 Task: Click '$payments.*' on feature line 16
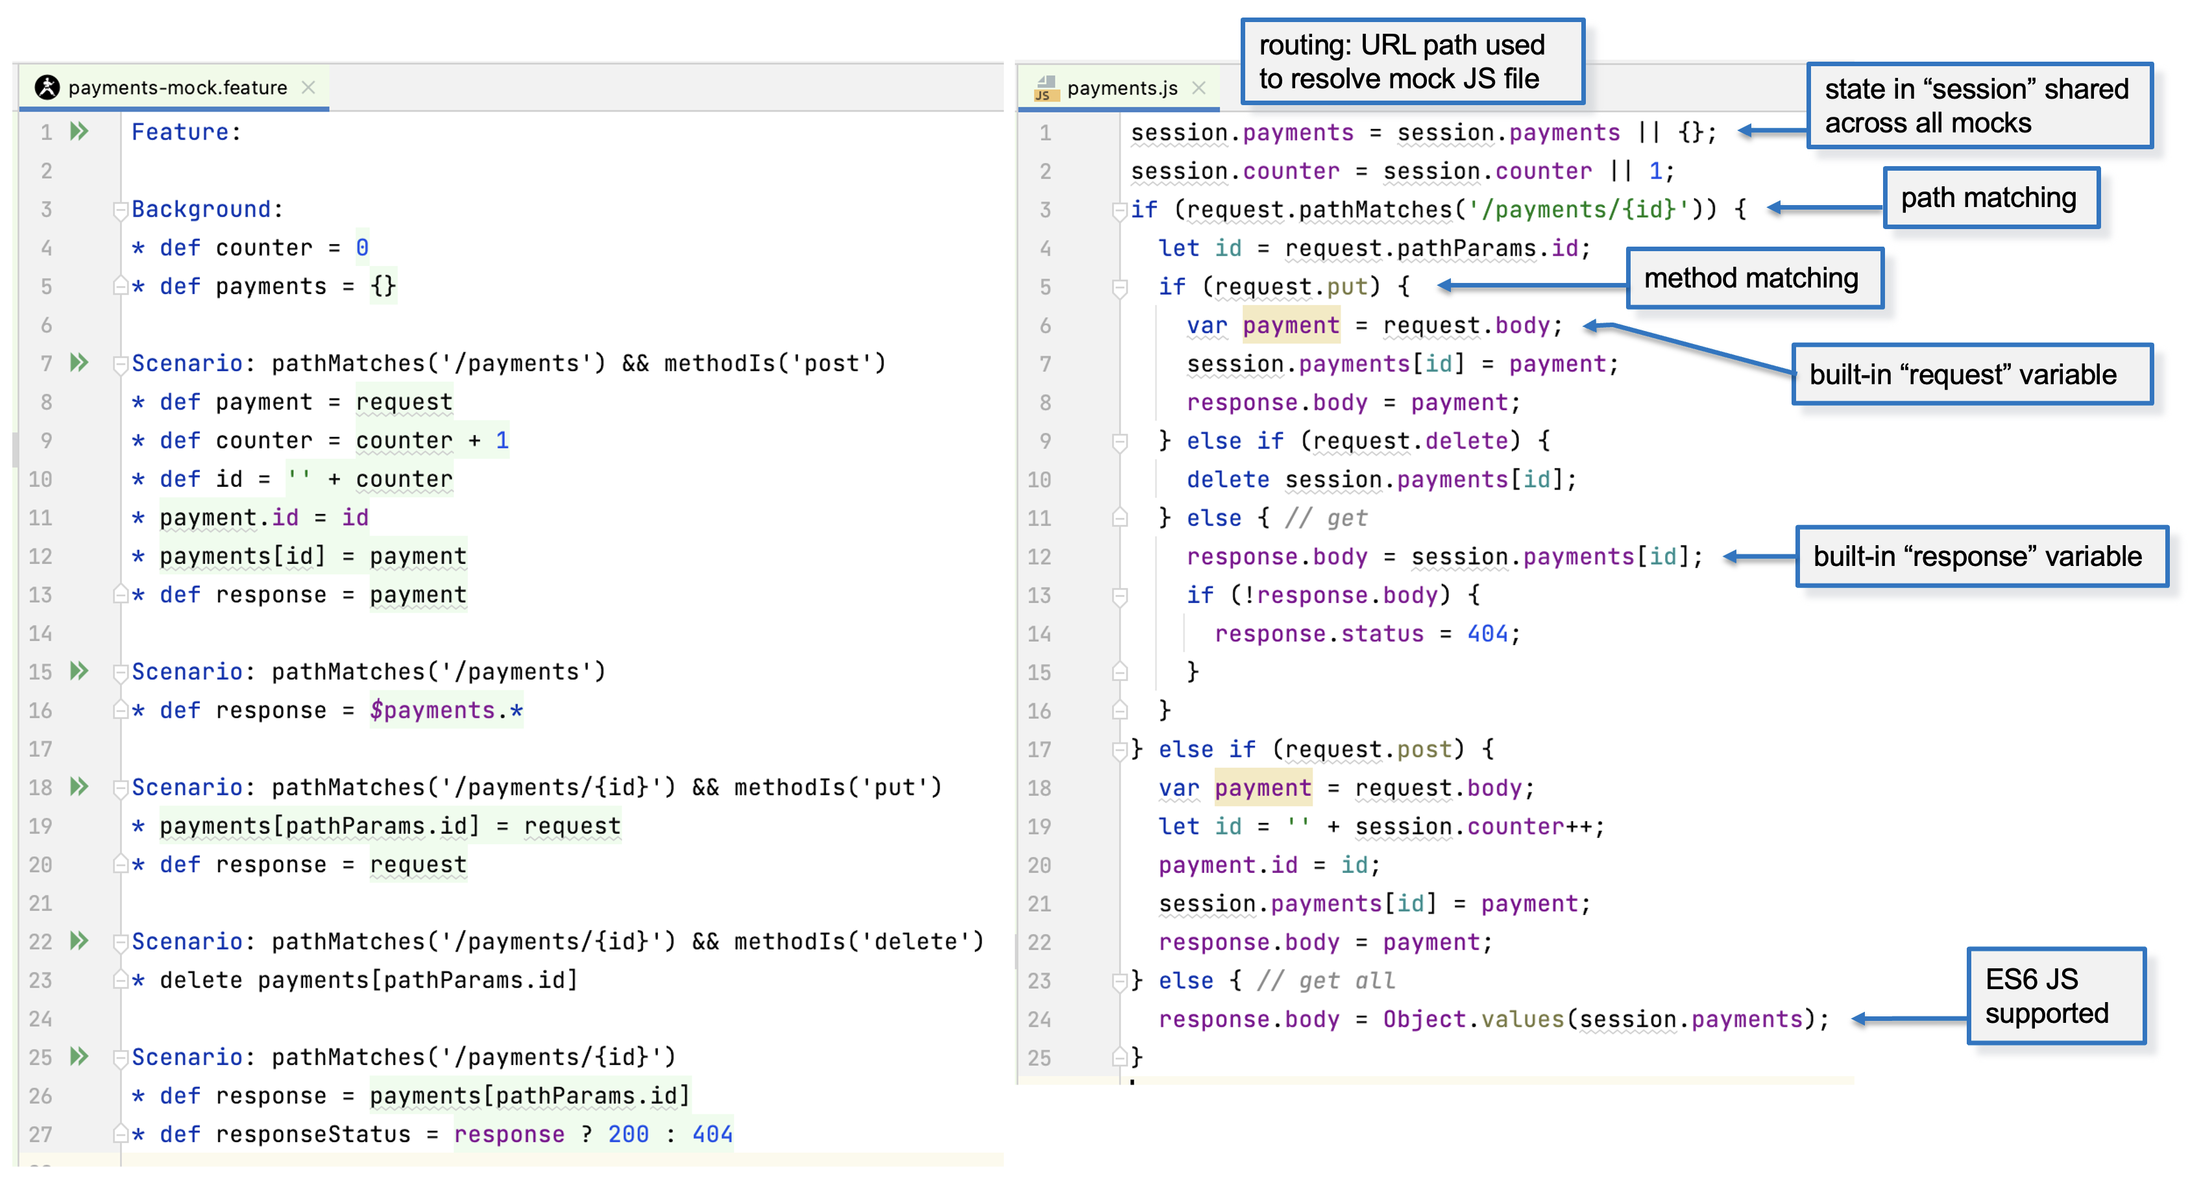tap(446, 709)
